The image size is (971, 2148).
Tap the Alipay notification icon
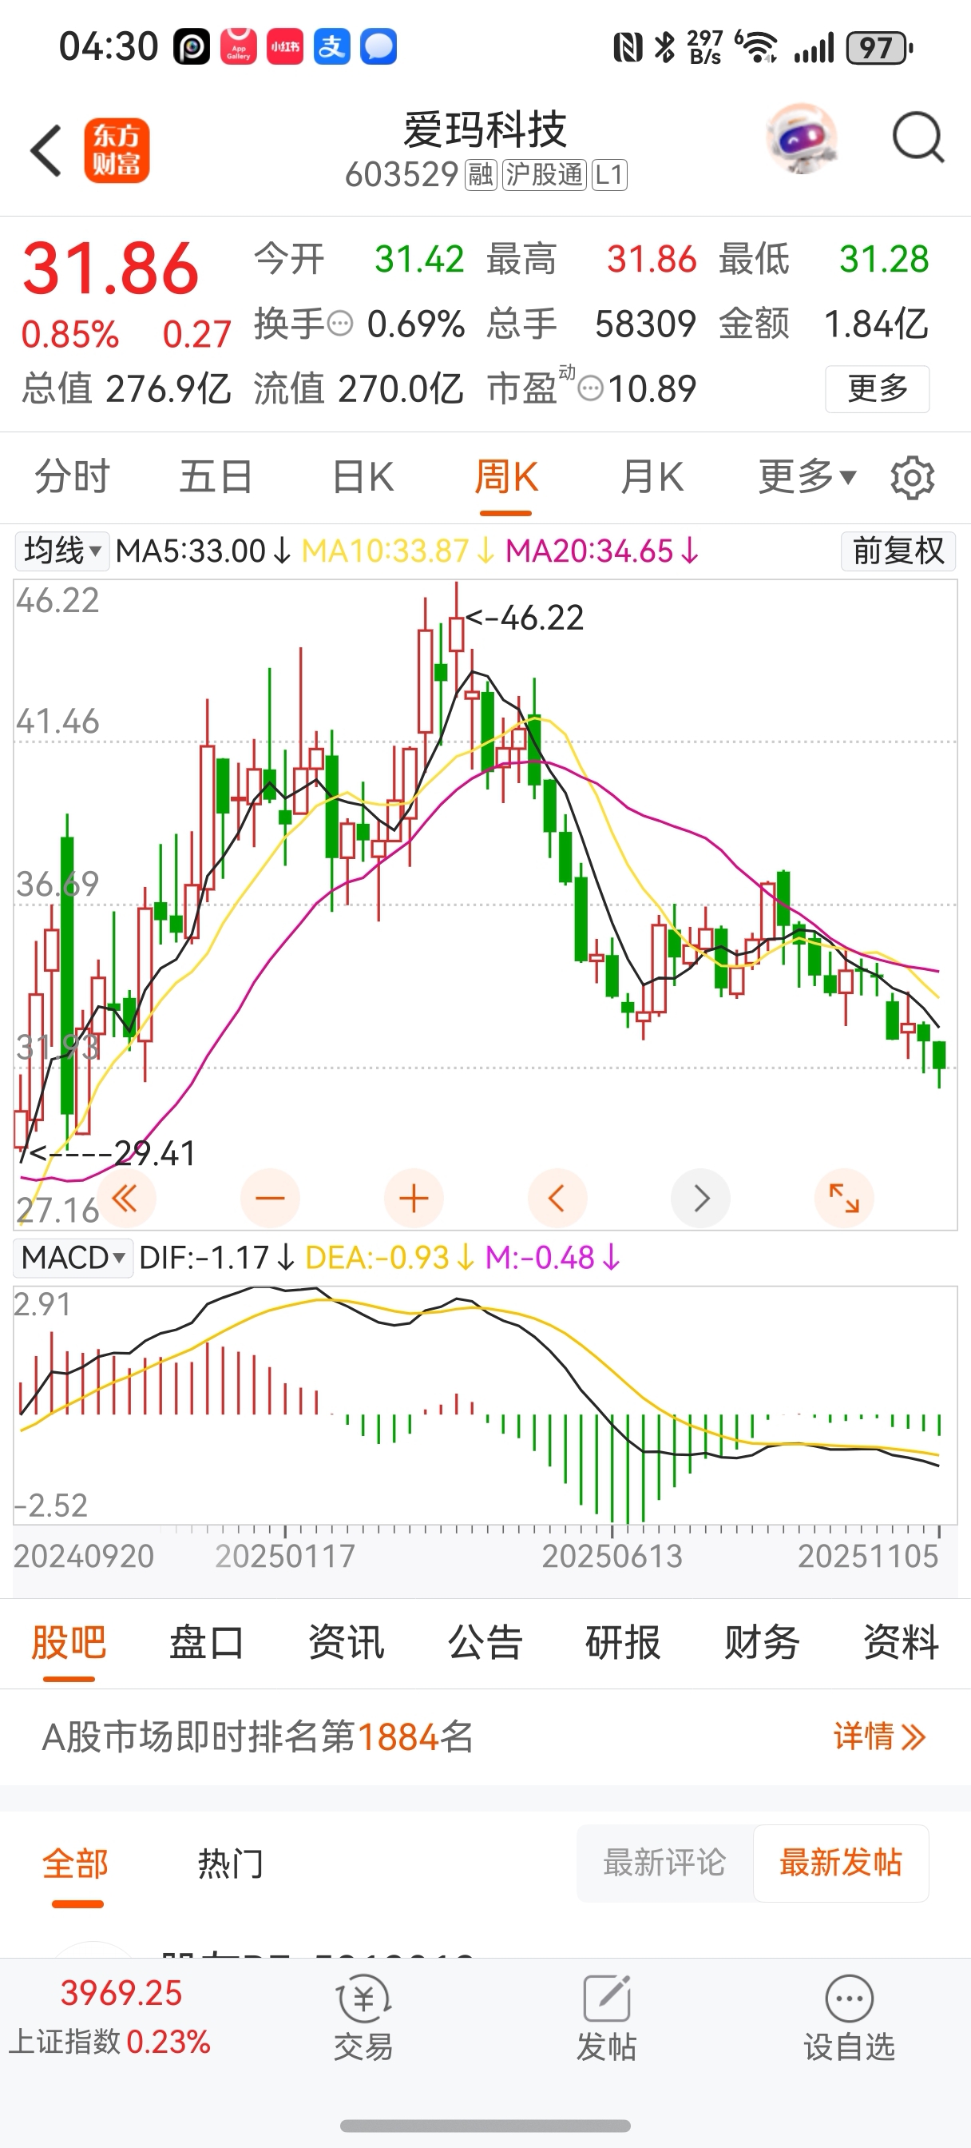[x=331, y=46]
